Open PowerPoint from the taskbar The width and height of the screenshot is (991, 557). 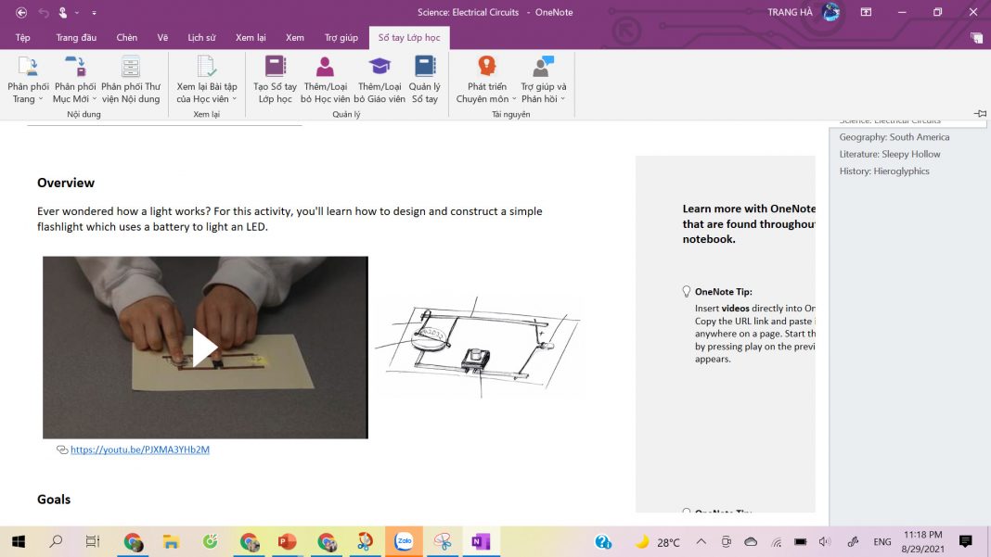287,541
